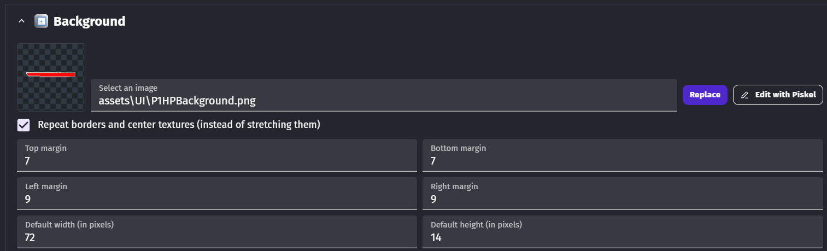Image resolution: width=827 pixels, height=251 pixels.
Task: Click the Repeat borders and center textures label
Action: (x=179, y=125)
